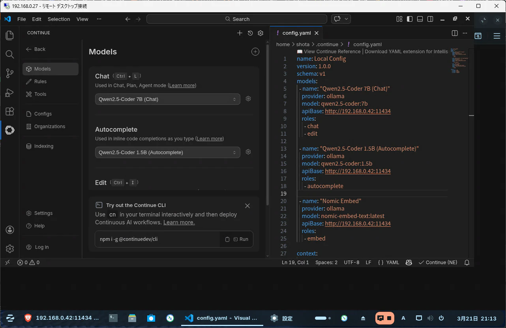Open the Chat model dropdown Qwen2.5-Coder 7B
This screenshot has width=506, height=328.
(167, 99)
